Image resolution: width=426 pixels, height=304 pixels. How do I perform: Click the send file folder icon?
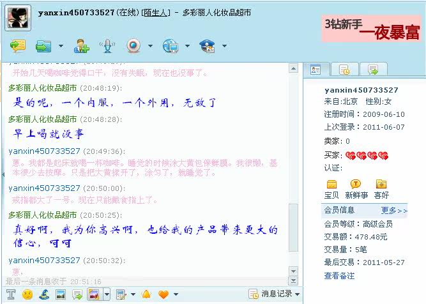coord(43,45)
